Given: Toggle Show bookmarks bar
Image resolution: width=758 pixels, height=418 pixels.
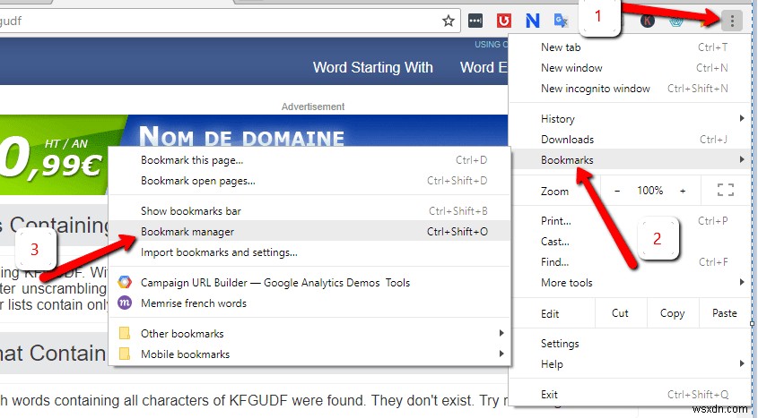Looking at the screenshot, I should tap(309, 210).
